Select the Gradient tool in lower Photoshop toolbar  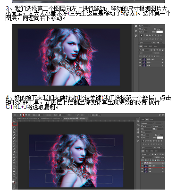[x=14, y=152]
